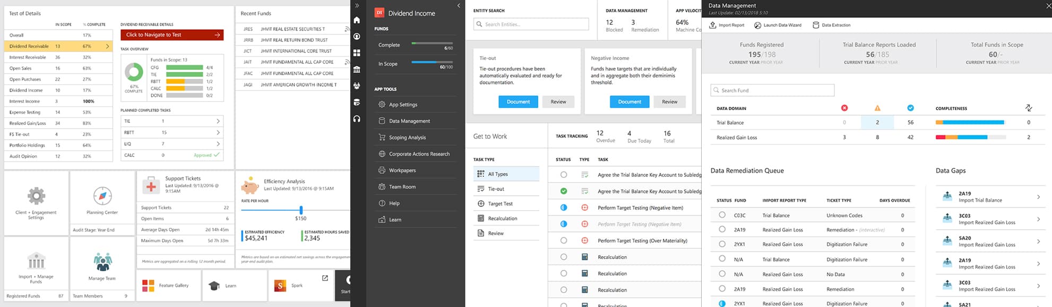
Task: Open the grid apps icon in sidebar
Action: (357, 53)
